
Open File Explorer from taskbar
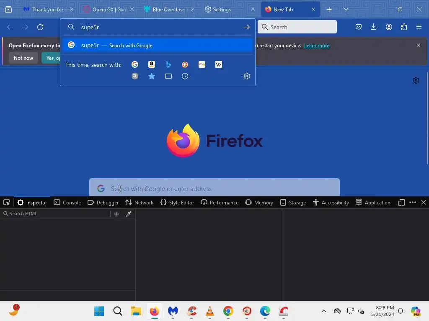point(136,311)
